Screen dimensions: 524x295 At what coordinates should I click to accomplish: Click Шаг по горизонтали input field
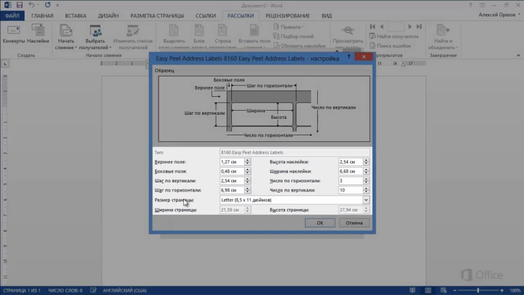232,190
